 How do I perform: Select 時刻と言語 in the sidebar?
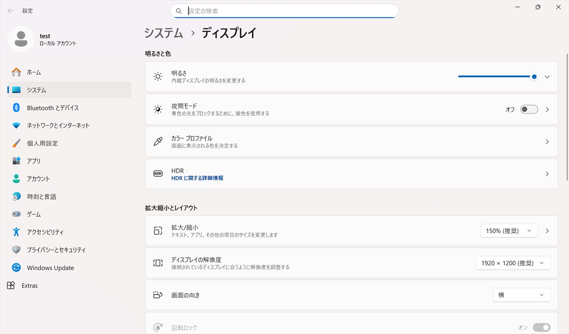(41, 197)
